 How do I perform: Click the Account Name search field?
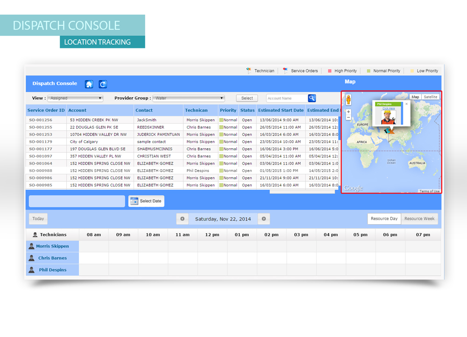287,98
